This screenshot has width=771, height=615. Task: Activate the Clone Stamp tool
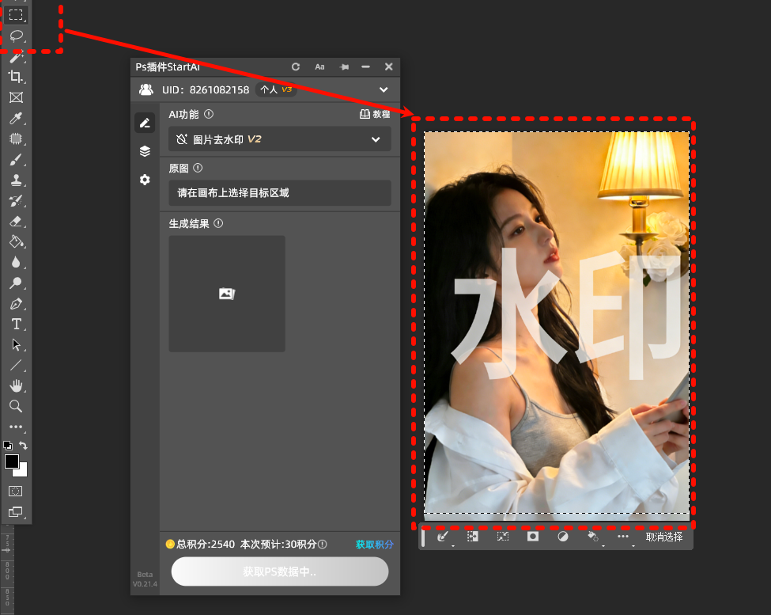(x=16, y=180)
